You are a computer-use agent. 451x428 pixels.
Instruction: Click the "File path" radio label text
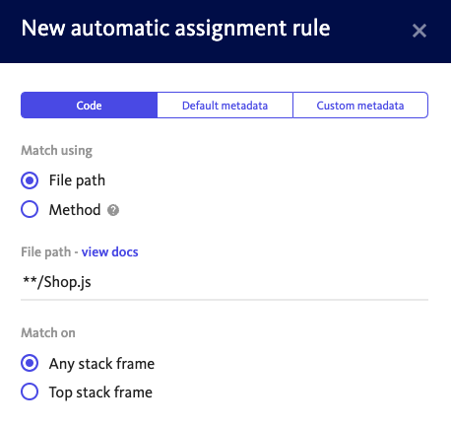click(x=77, y=180)
